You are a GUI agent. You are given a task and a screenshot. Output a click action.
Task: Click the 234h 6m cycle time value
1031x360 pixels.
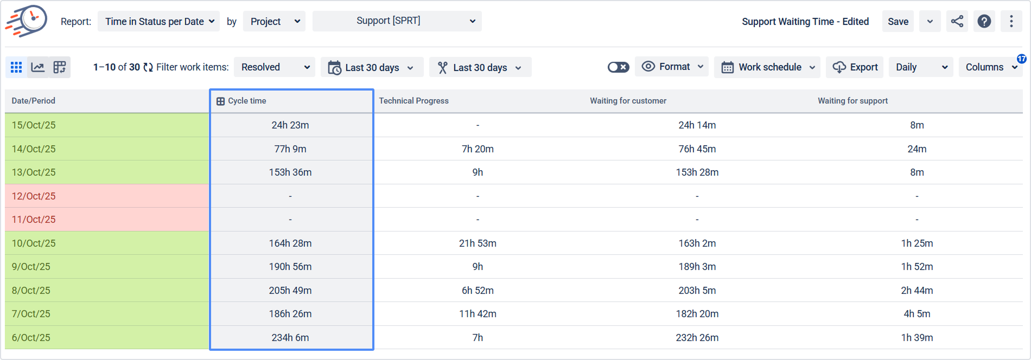coord(290,338)
